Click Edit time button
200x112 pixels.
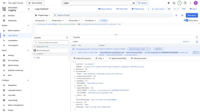(158, 49)
